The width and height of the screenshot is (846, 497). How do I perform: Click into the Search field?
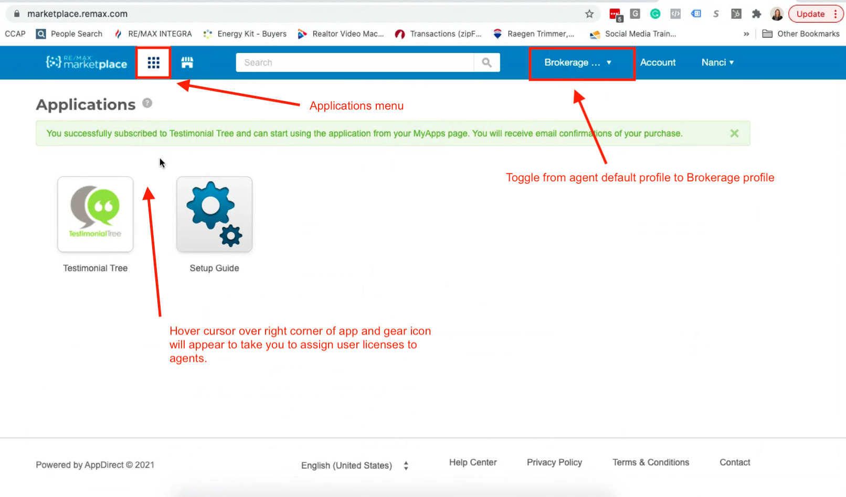(355, 62)
